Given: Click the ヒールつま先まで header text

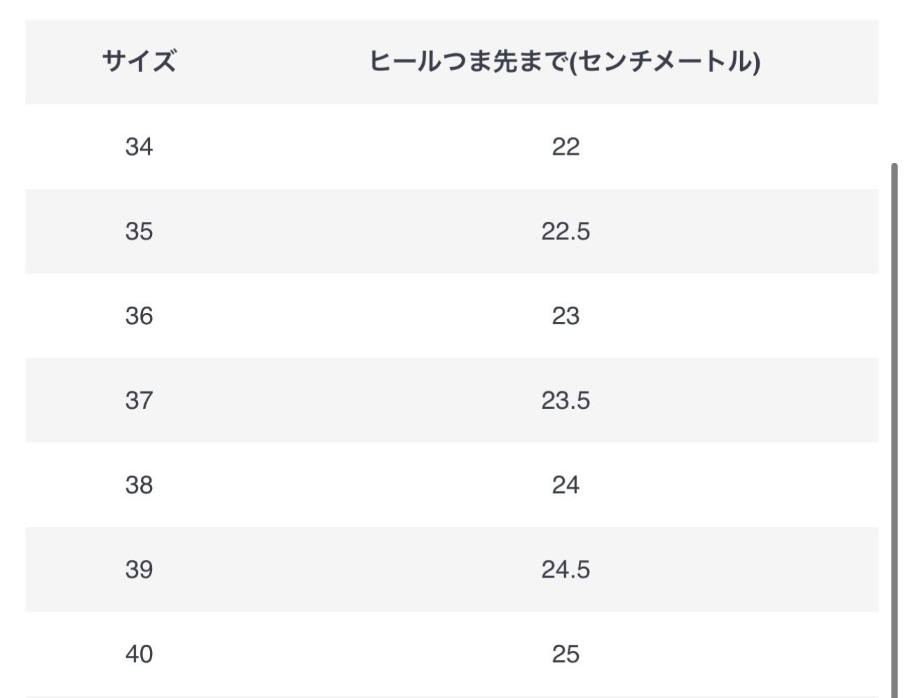Looking at the screenshot, I should [467, 62].
